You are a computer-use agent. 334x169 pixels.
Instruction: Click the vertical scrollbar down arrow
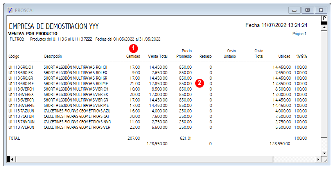324,153
